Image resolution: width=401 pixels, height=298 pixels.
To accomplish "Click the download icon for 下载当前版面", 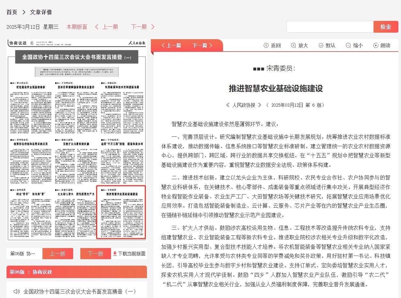I will coord(115,254).
